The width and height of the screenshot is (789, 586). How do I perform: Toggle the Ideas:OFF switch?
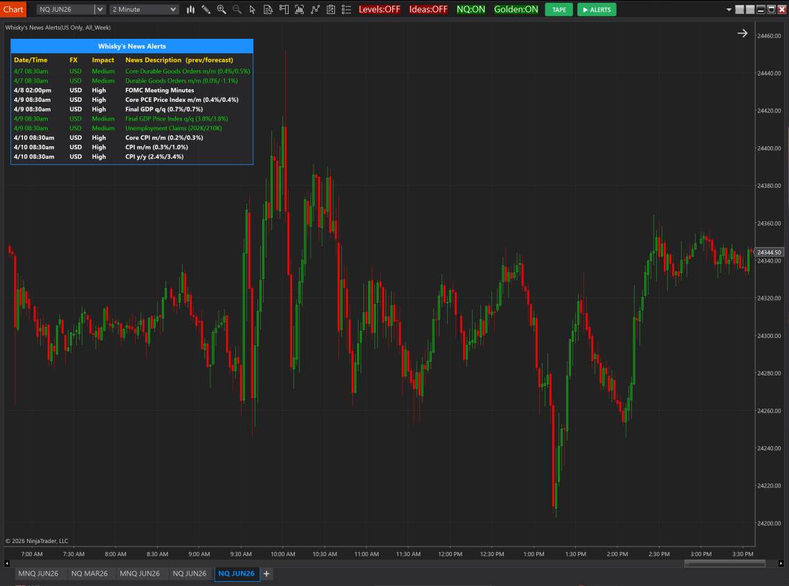click(428, 10)
